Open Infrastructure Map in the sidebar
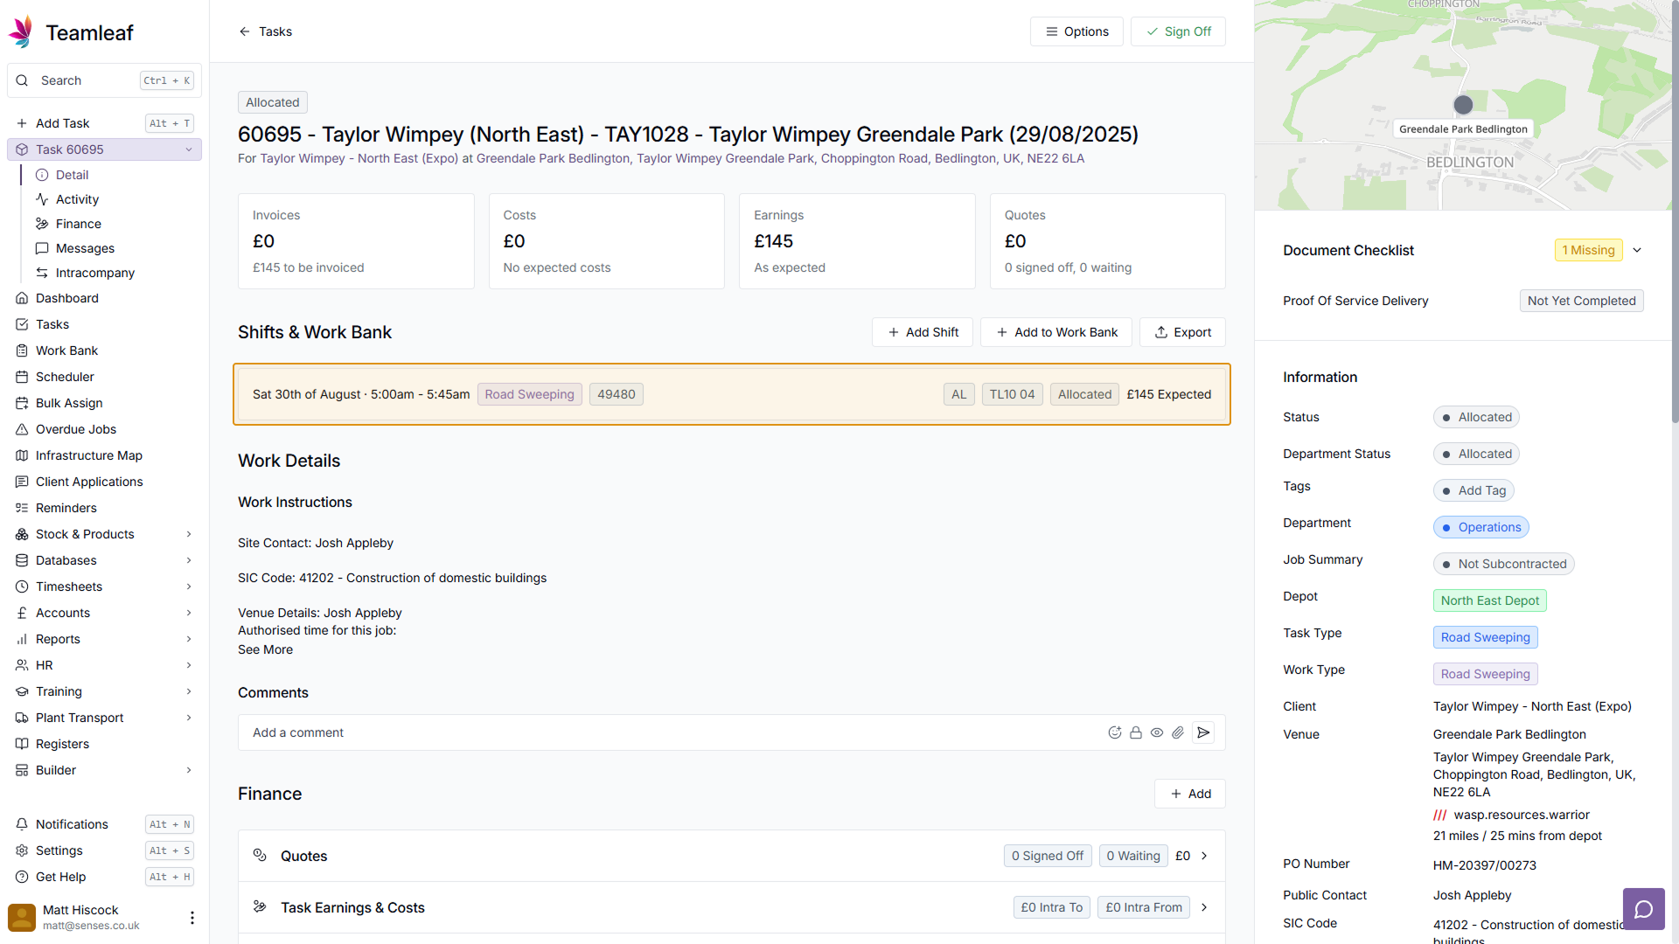 [x=104, y=455]
